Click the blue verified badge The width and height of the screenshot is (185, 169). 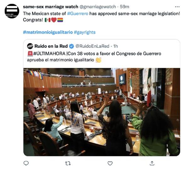coord(71,46)
